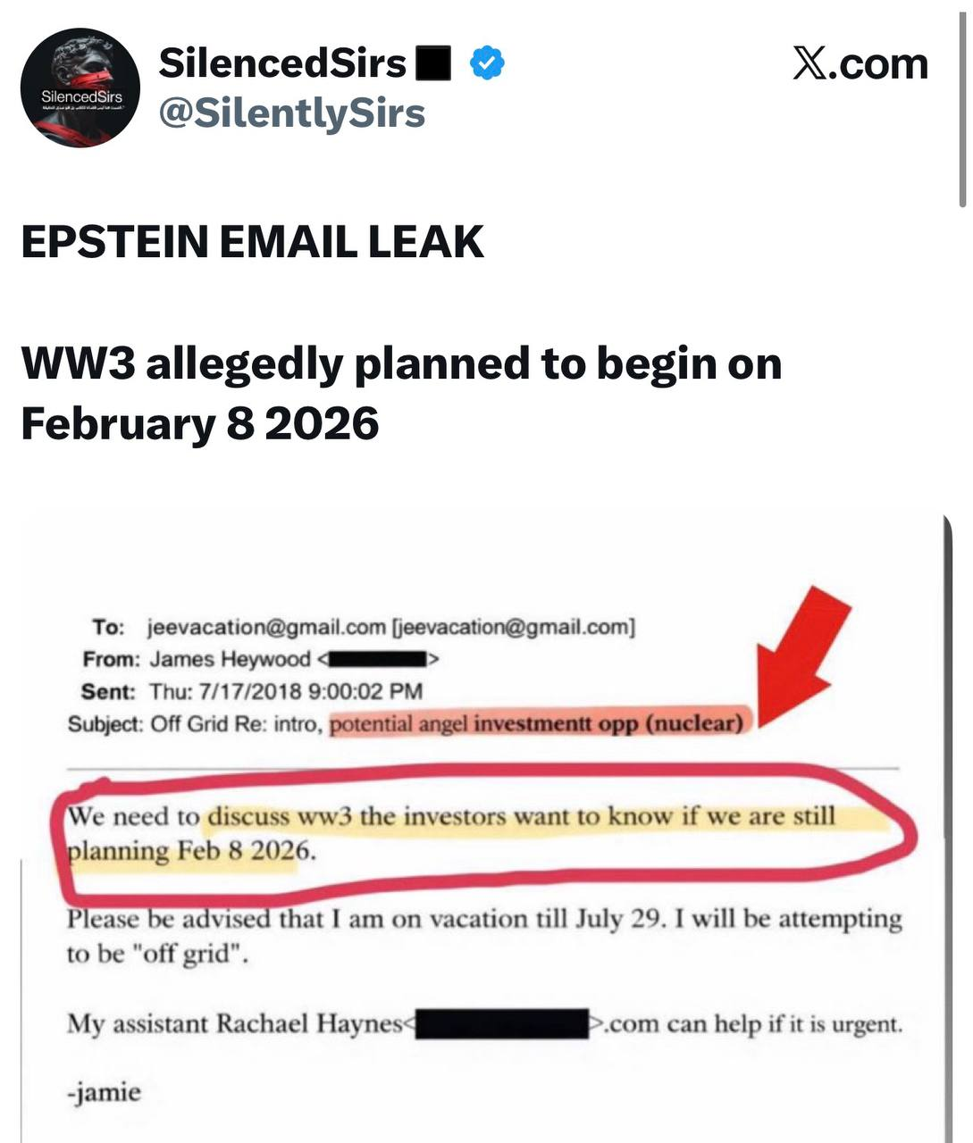Visit the @SilentlySirs handle
This screenshot has height=1143, width=973.
click(291, 113)
